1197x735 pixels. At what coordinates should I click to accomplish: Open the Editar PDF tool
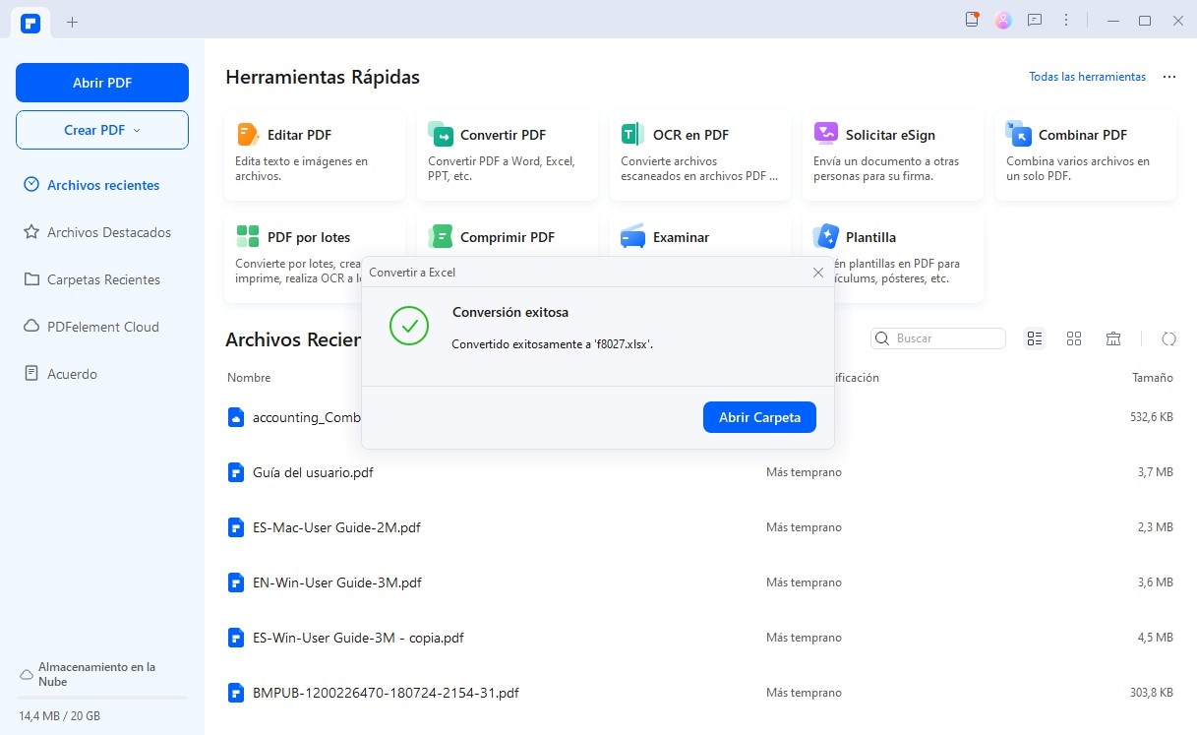click(x=315, y=156)
